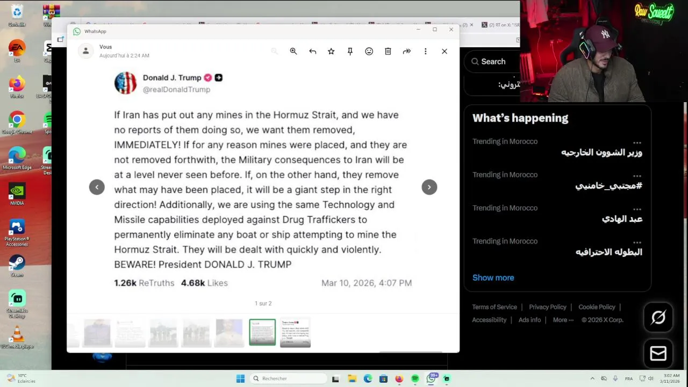Open trending topic عبد الهادي
The width and height of the screenshot is (688, 387).
pyautogui.click(x=622, y=219)
